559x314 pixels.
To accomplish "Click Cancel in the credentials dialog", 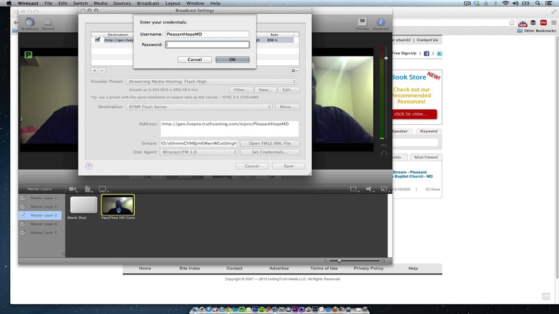I will pyautogui.click(x=195, y=60).
